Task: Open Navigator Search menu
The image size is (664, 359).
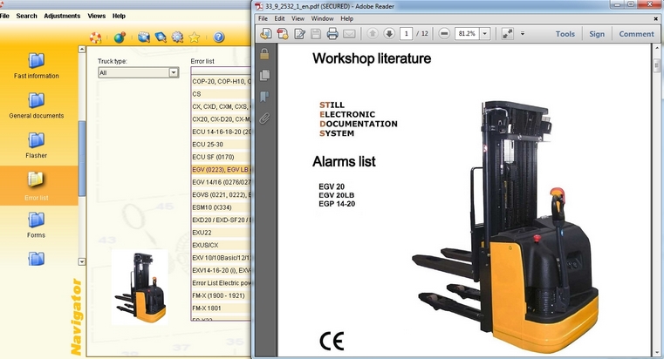Action: [27, 16]
